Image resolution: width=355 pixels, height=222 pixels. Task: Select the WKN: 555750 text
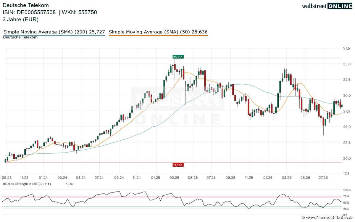80,12
